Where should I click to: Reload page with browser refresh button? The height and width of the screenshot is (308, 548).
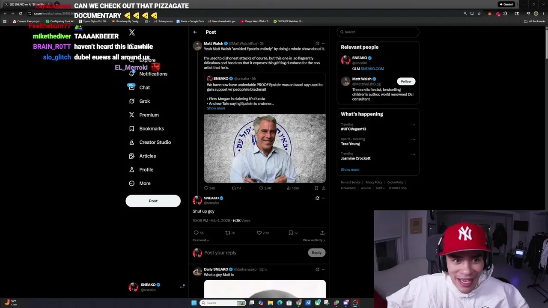[20, 13]
